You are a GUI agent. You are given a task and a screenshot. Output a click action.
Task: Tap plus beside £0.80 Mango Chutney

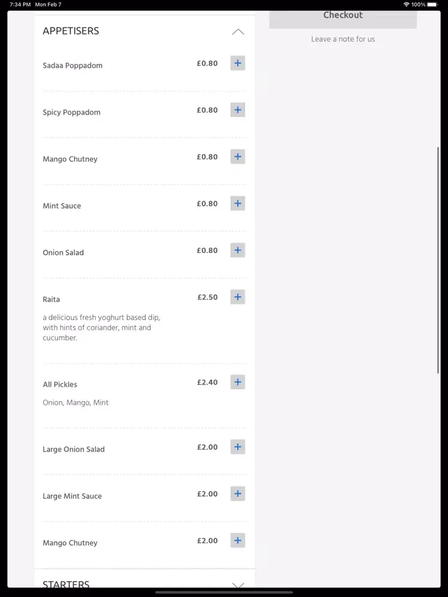tap(238, 157)
